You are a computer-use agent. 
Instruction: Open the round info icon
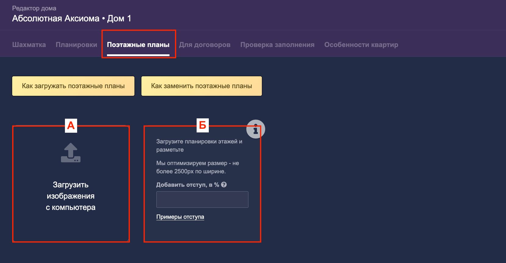255,129
